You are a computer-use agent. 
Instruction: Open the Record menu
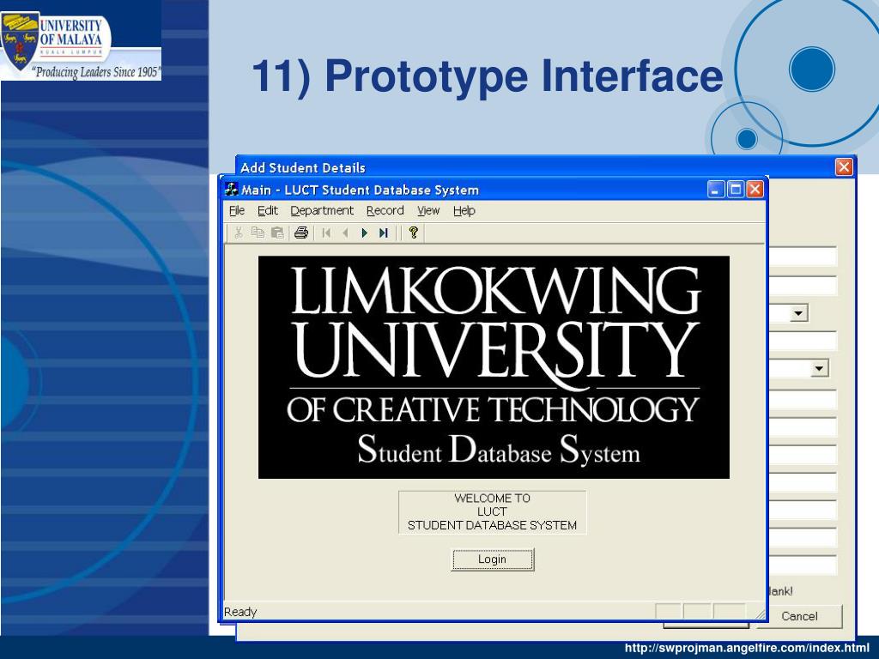[385, 211]
